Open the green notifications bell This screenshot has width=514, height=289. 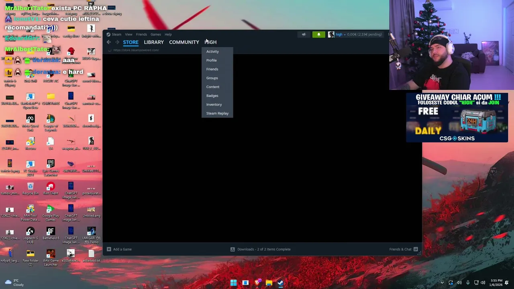[x=319, y=35]
